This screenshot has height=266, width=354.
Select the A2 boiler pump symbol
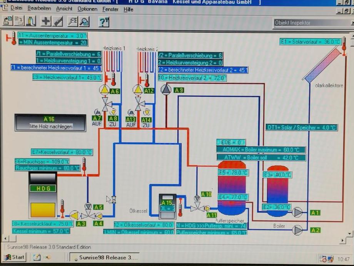[297, 230]
